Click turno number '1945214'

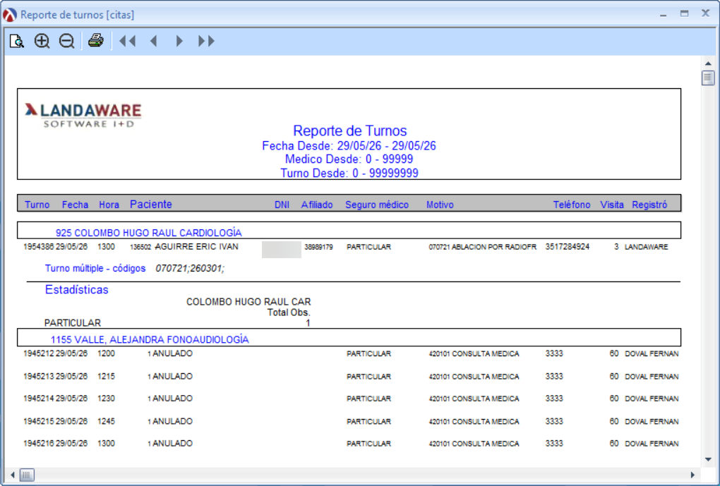click(x=39, y=399)
